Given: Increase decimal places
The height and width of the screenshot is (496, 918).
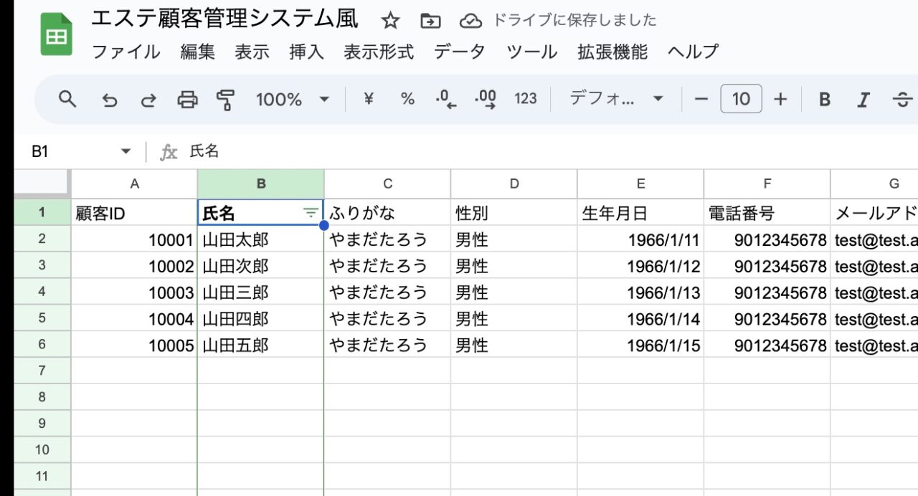Looking at the screenshot, I should coord(486,99).
